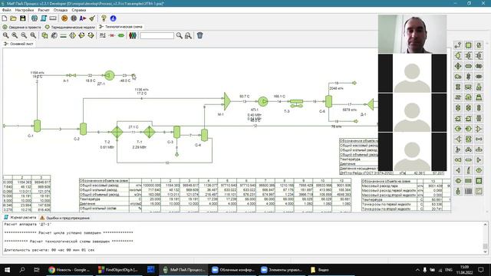
Task: Delete the selection with the trash bin icon
Action: point(199,35)
